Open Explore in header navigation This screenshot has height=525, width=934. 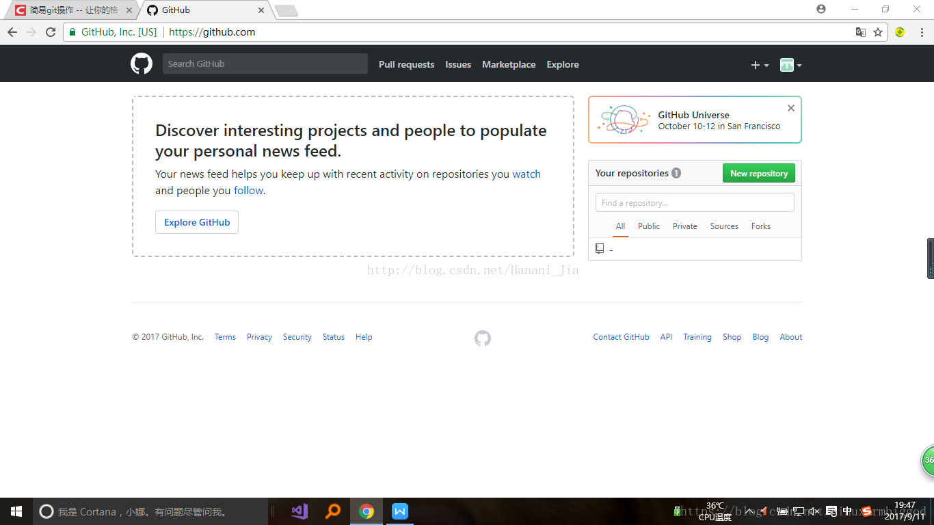(x=563, y=64)
